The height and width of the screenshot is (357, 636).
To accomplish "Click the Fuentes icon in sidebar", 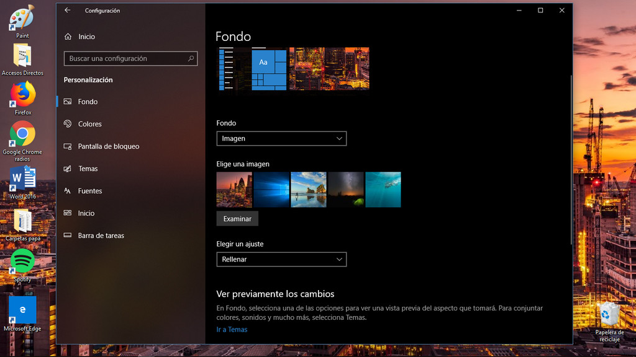I will click(x=68, y=190).
